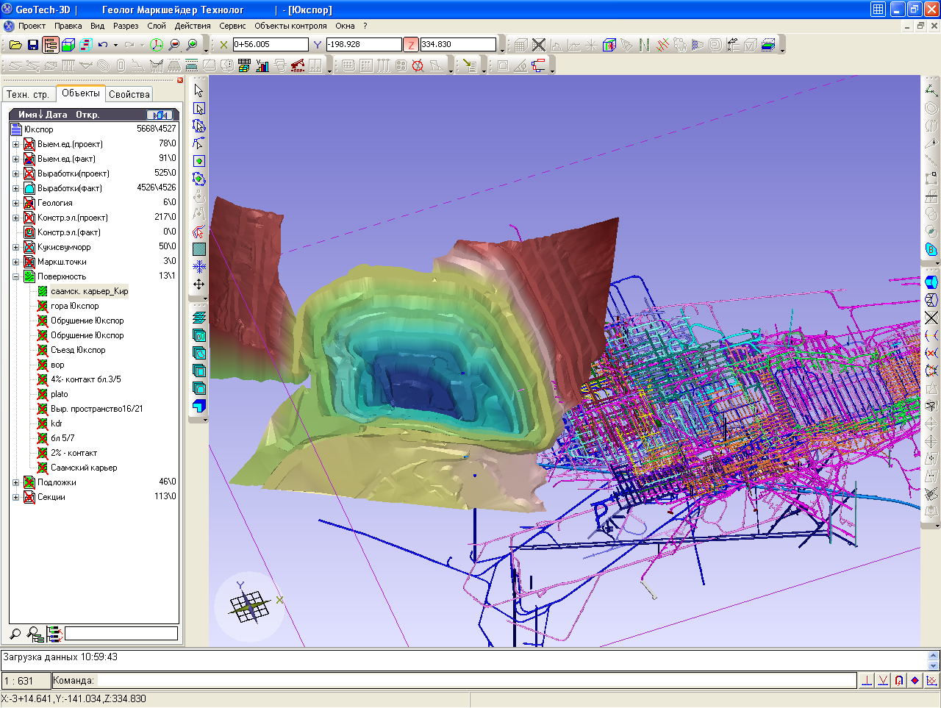Toggle visibility of Геология layer
Image resolution: width=941 pixels, height=708 pixels.
pyautogui.click(x=29, y=203)
